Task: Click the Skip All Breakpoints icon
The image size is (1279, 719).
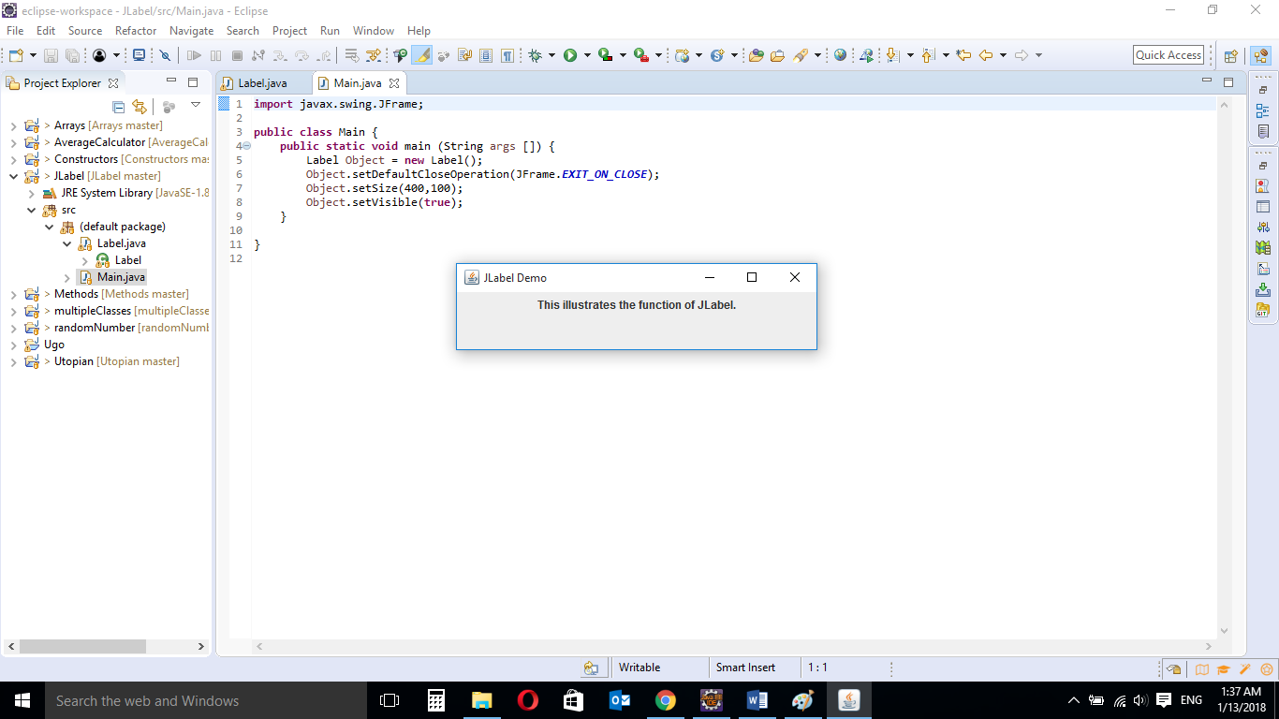Action: (165, 56)
